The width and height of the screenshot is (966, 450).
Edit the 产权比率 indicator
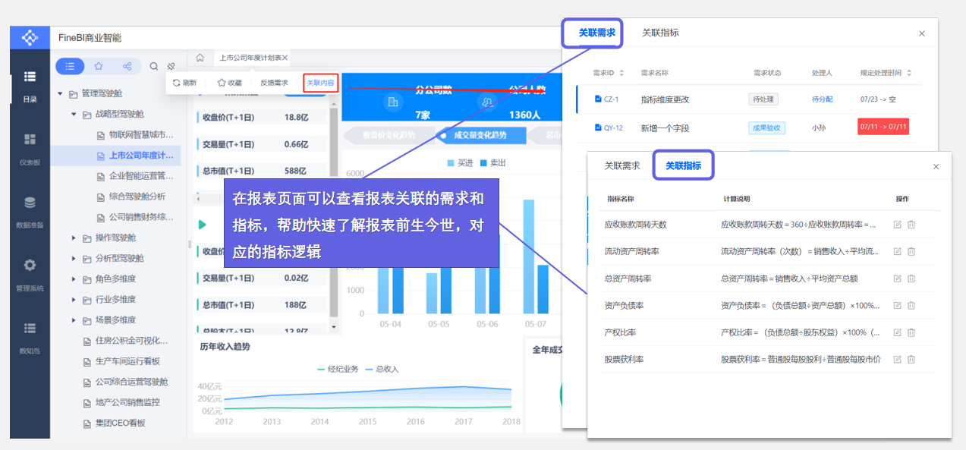[898, 332]
